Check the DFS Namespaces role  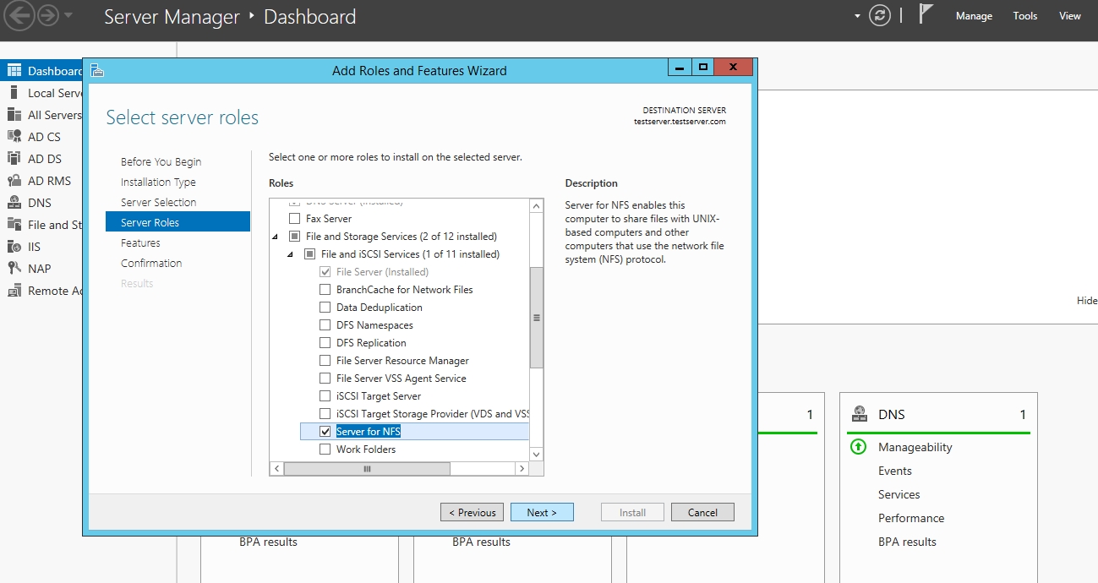click(325, 325)
